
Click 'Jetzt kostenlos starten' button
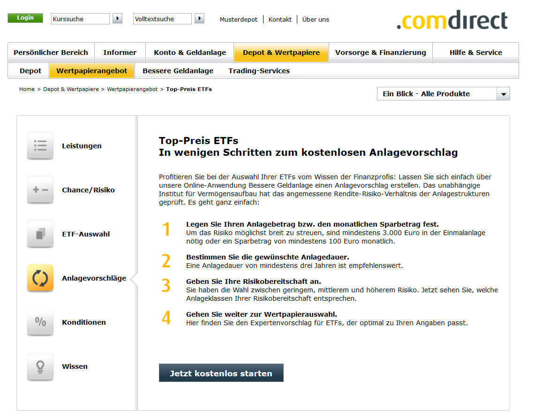pos(221,373)
